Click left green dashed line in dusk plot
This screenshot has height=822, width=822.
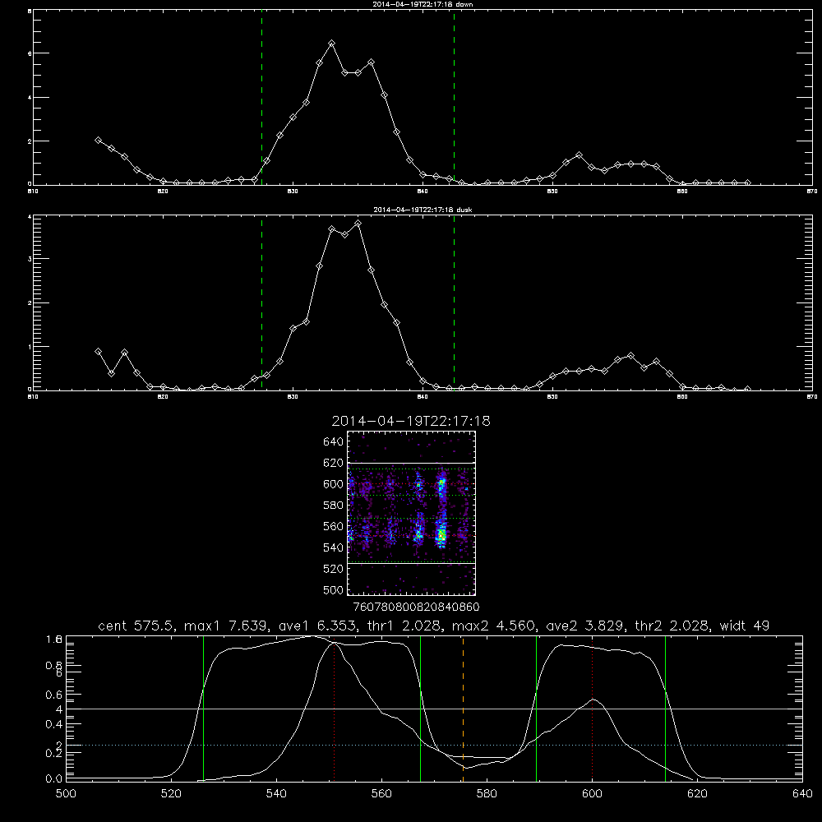261,303
